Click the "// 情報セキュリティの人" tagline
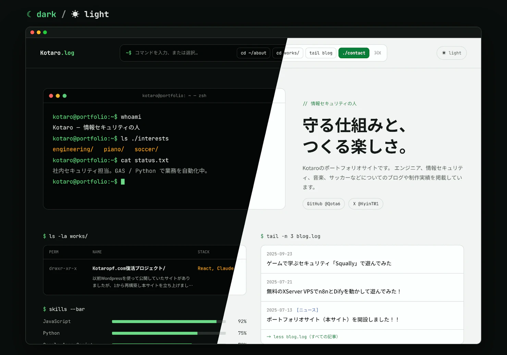 [x=330, y=103]
